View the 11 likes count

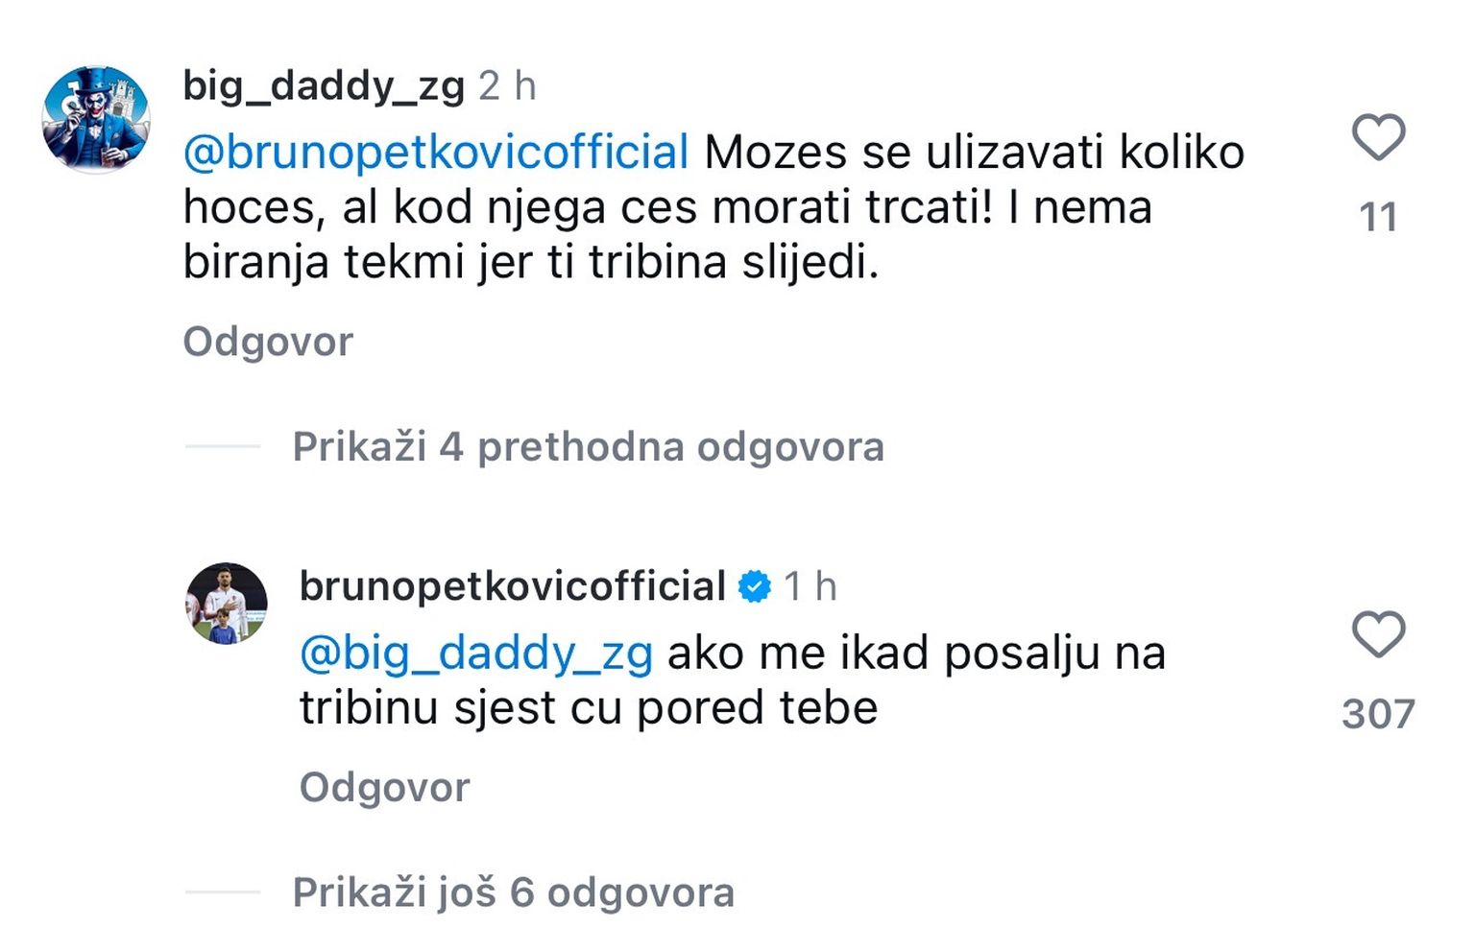[1378, 218]
